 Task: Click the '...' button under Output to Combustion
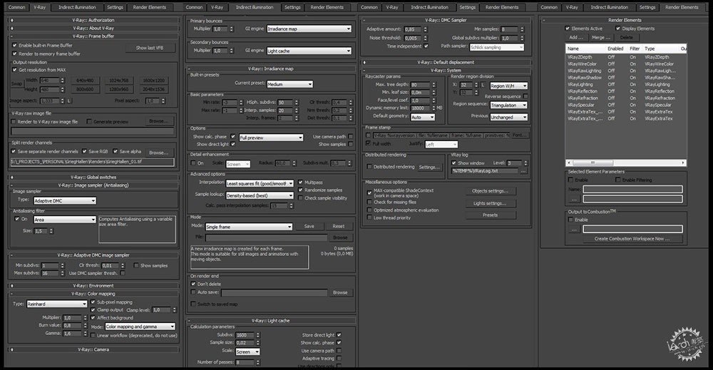[574, 230]
